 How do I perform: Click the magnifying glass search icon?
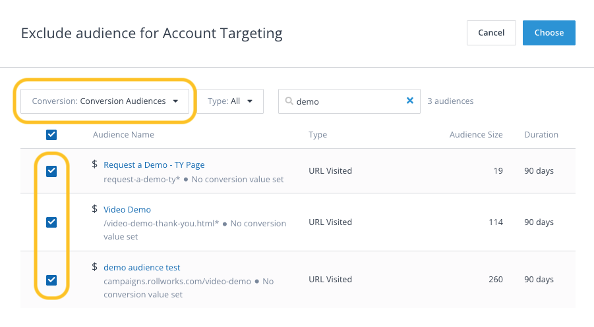[x=289, y=101]
